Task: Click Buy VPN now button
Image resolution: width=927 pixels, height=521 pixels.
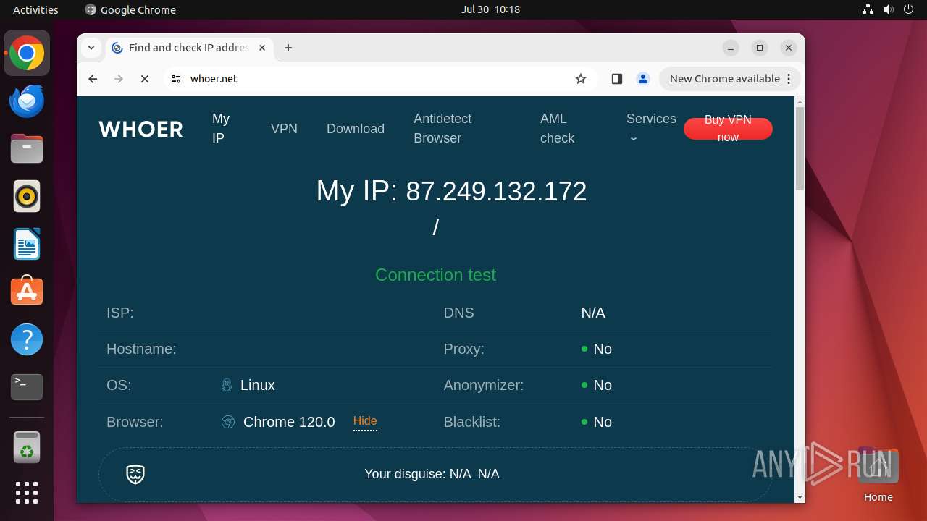Action: click(728, 129)
